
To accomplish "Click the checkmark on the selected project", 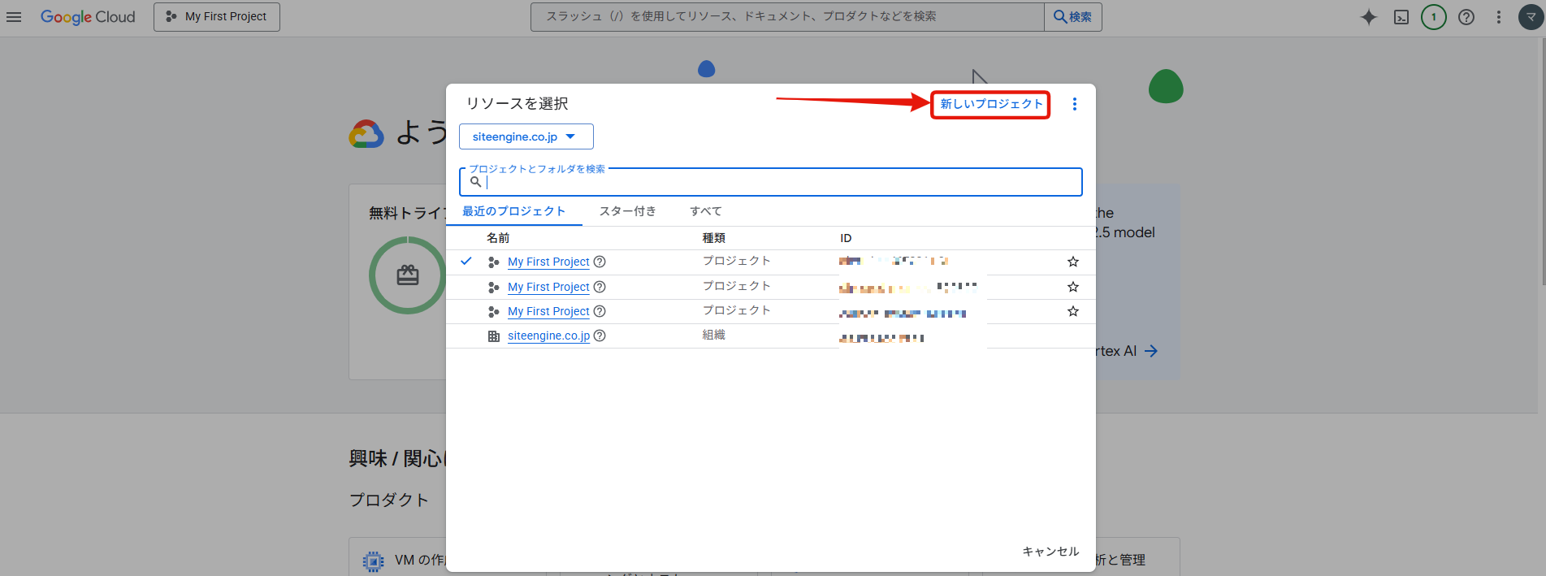I will pyautogui.click(x=466, y=261).
